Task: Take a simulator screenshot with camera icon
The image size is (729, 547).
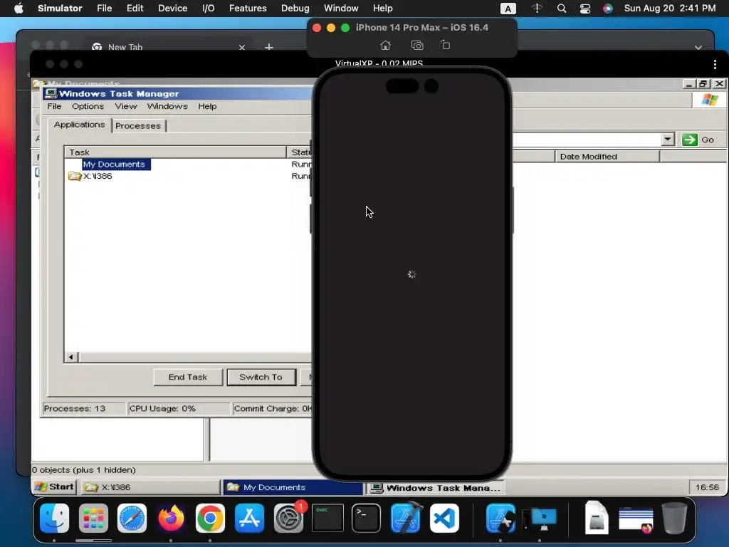Action: click(417, 45)
